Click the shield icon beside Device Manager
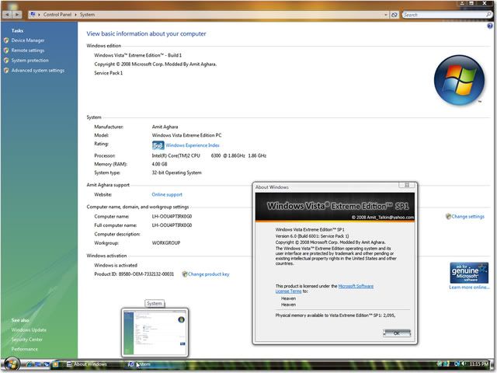Image resolution: width=497 pixels, height=373 pixels. point(6,40)
